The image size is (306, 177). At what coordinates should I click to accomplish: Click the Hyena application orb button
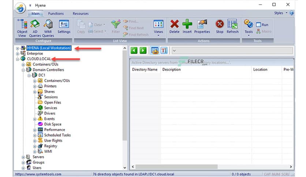20,8
